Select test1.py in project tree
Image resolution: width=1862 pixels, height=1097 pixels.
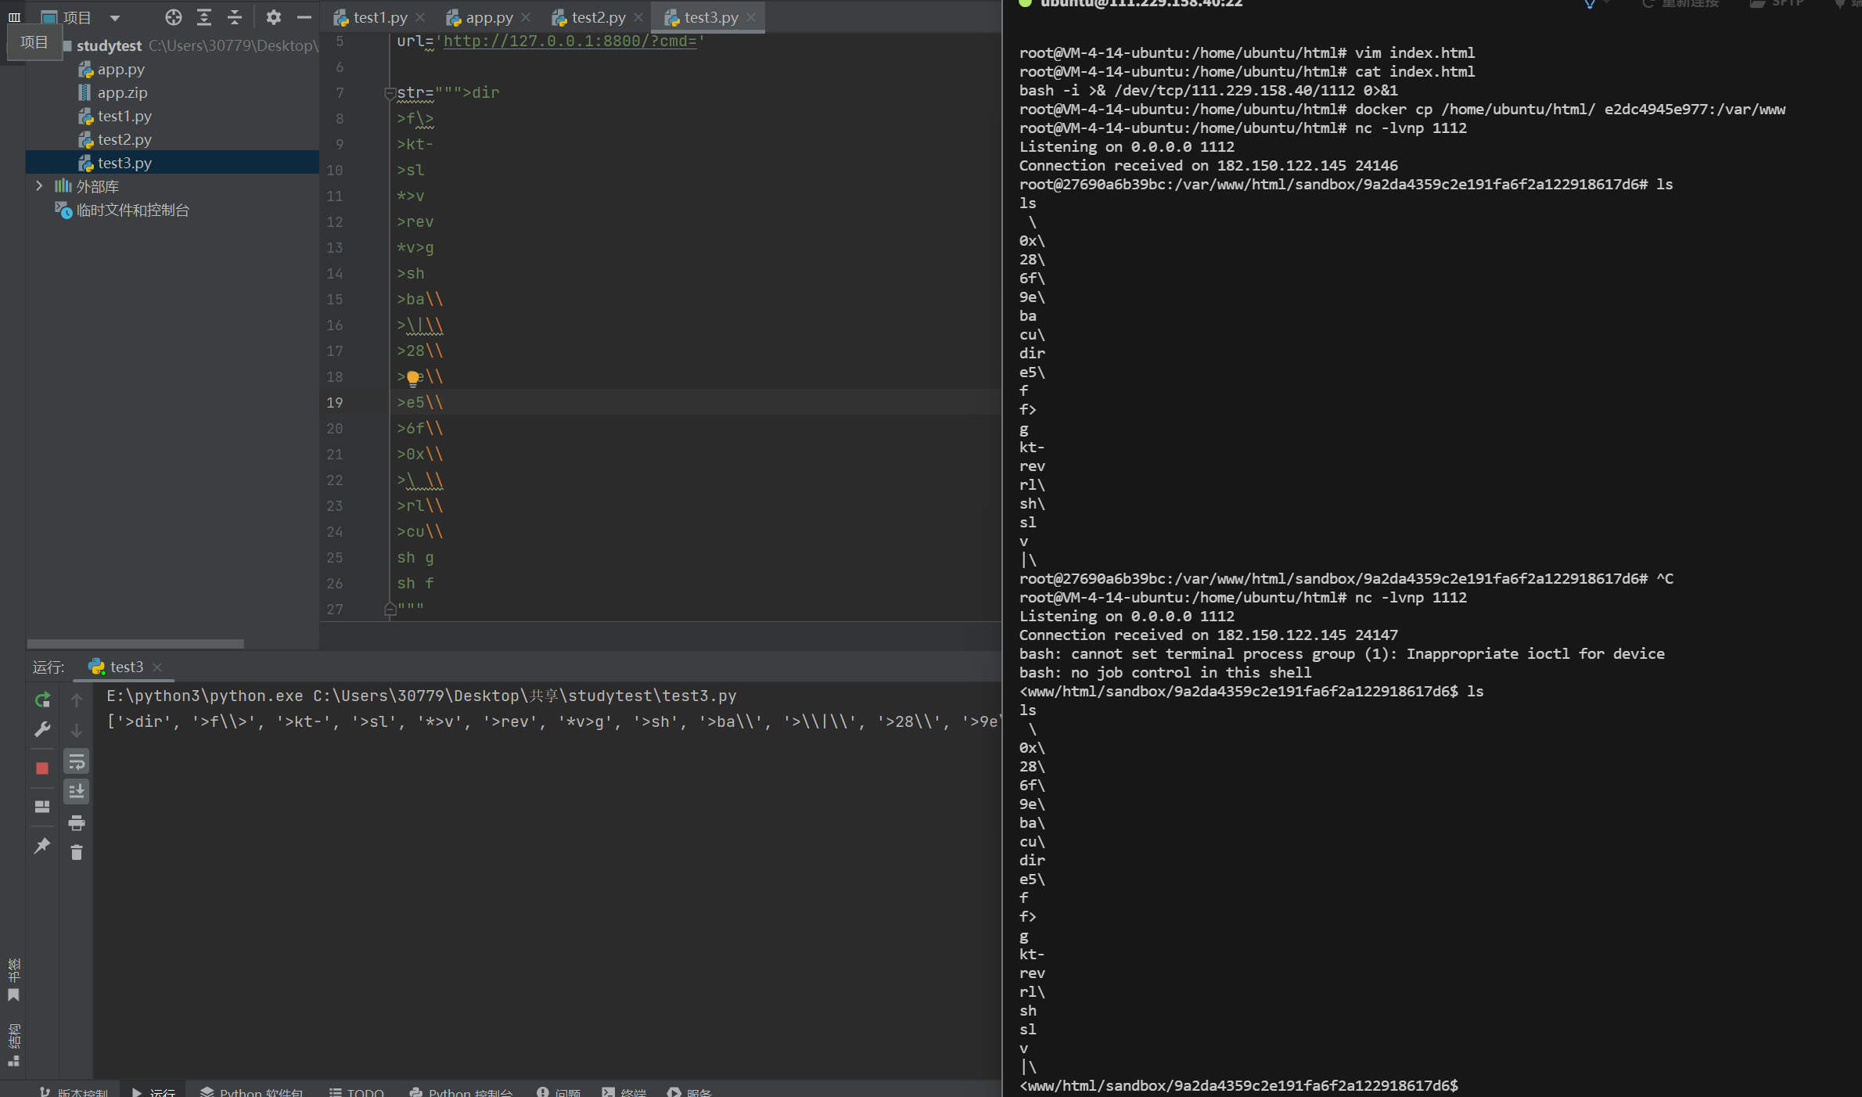point(124,116)
